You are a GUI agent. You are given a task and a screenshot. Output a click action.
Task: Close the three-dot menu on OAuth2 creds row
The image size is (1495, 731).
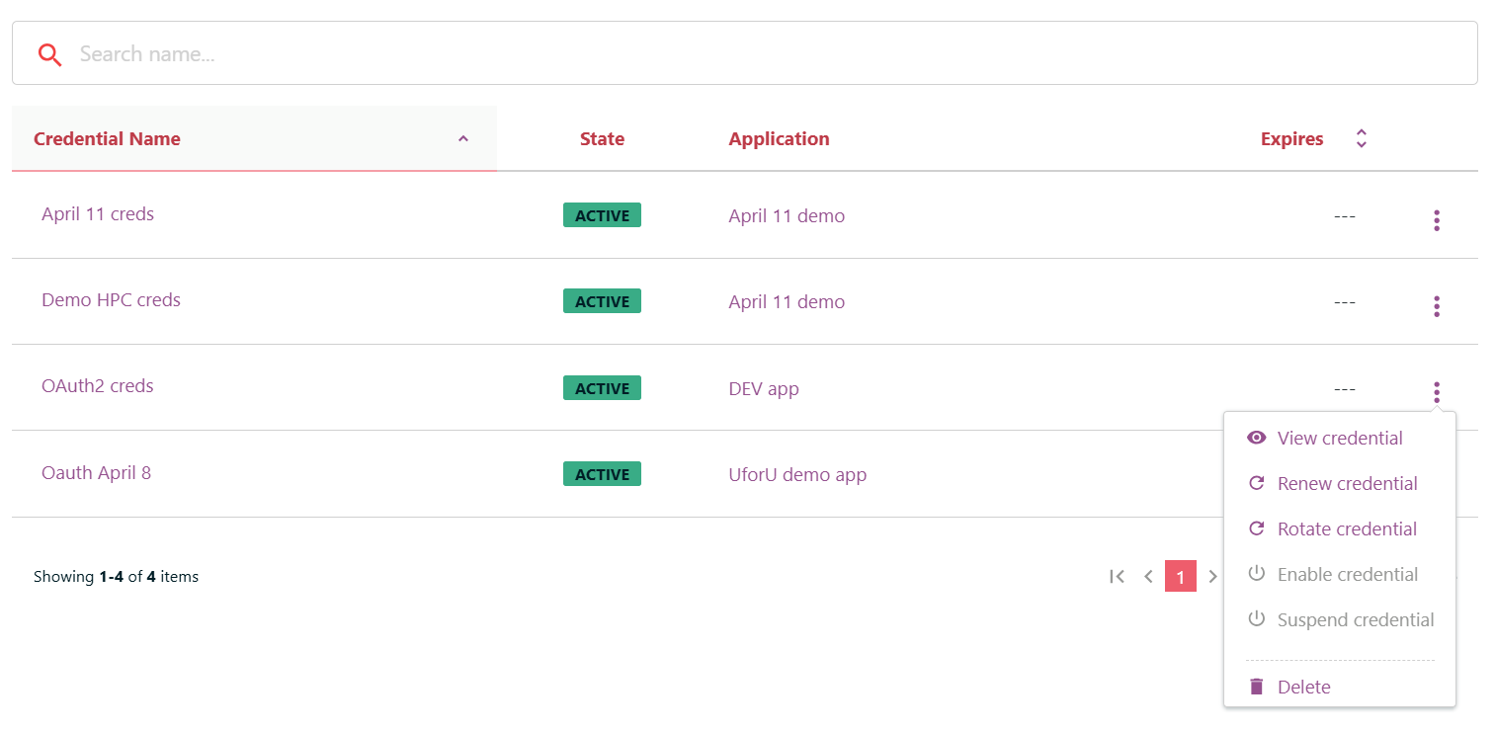[1436, 392]
